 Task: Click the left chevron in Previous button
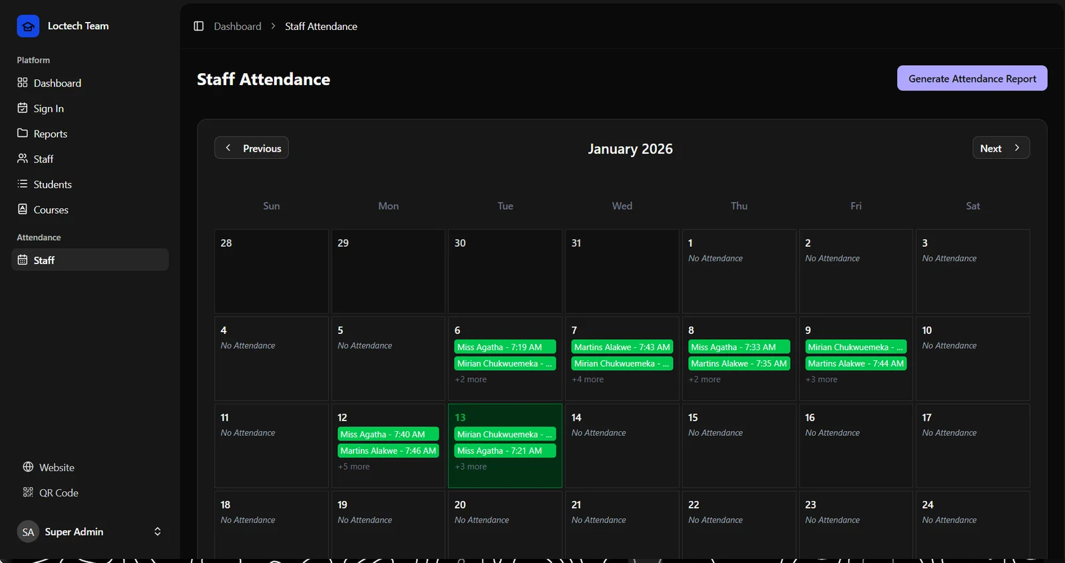coord(228,148)
